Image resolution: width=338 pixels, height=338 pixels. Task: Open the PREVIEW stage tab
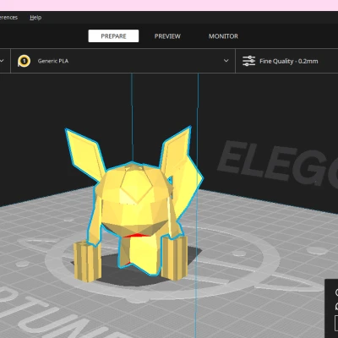coord(167,36)
